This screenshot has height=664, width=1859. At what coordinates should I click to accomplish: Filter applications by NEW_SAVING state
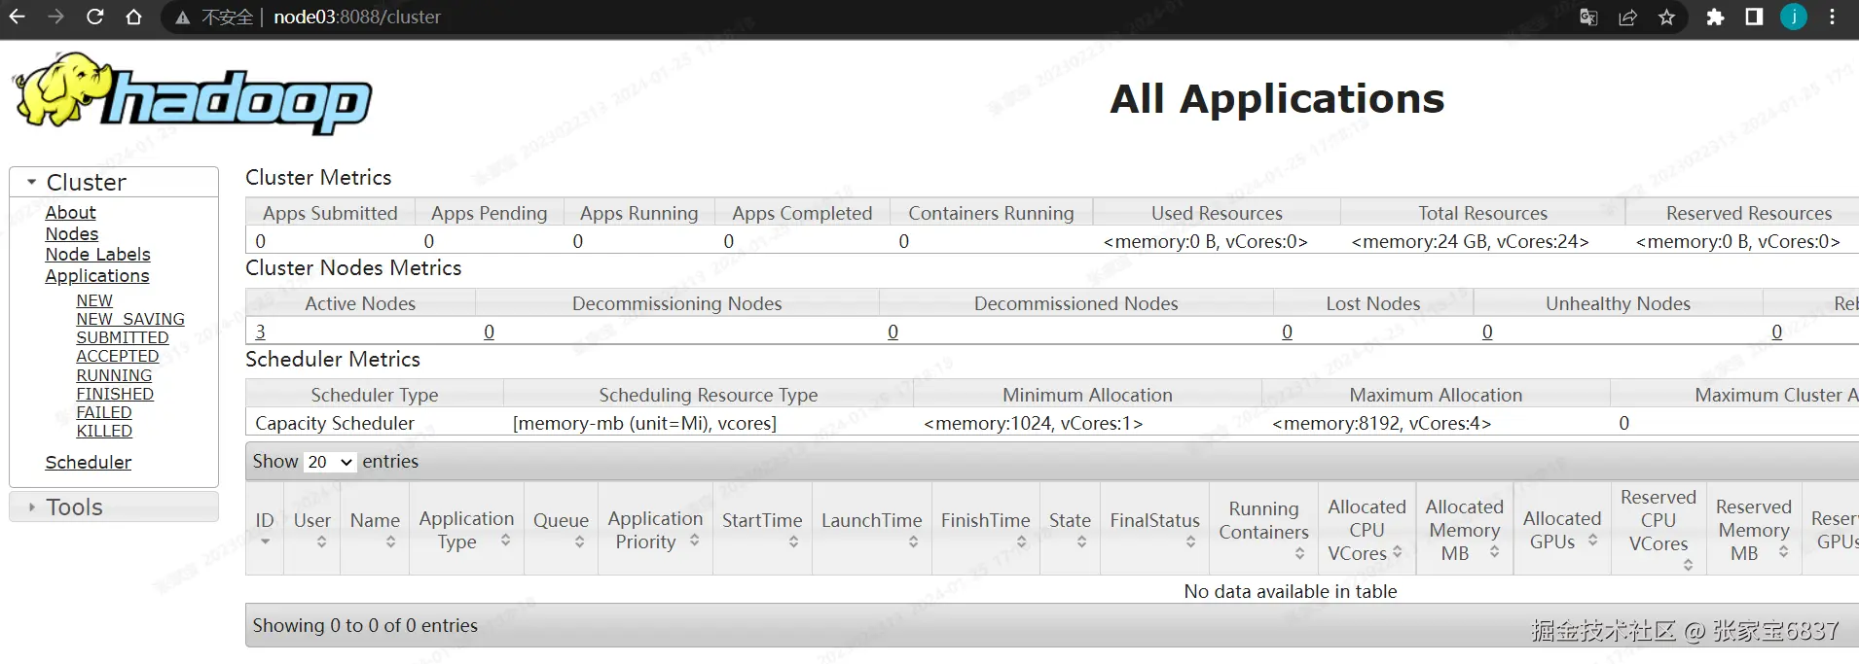pyautogui.click(x=130, y=319)
